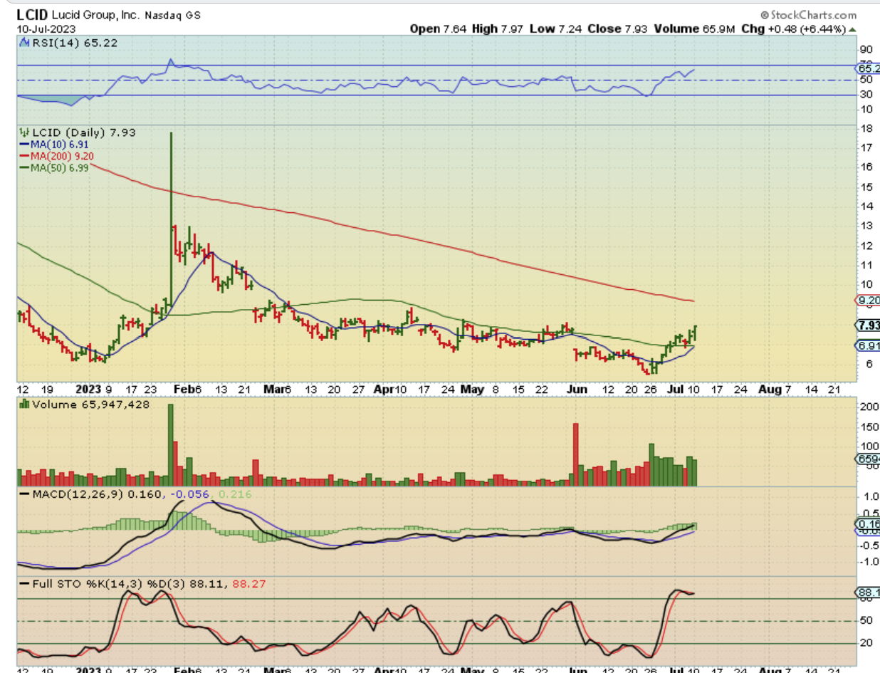Click the 10-Jul-2023 date label
Image resolution: width=880 pixels, height=673 pixels.
[x=42, y=29]
